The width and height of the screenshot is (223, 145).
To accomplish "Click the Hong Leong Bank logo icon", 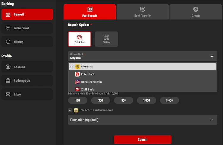I will coord(77,82).
